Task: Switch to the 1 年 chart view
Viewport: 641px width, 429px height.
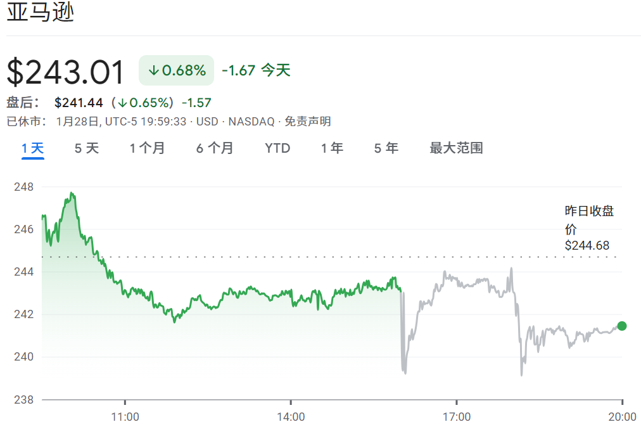Action: tap(331, 148)
